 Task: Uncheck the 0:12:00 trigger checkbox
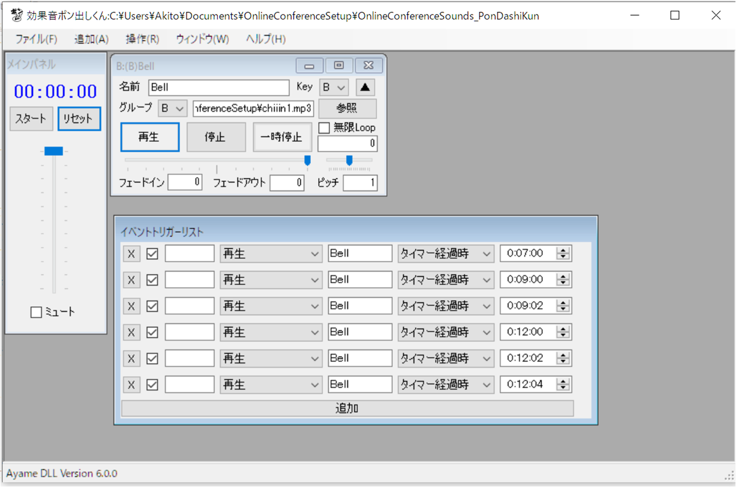[152, 332]
